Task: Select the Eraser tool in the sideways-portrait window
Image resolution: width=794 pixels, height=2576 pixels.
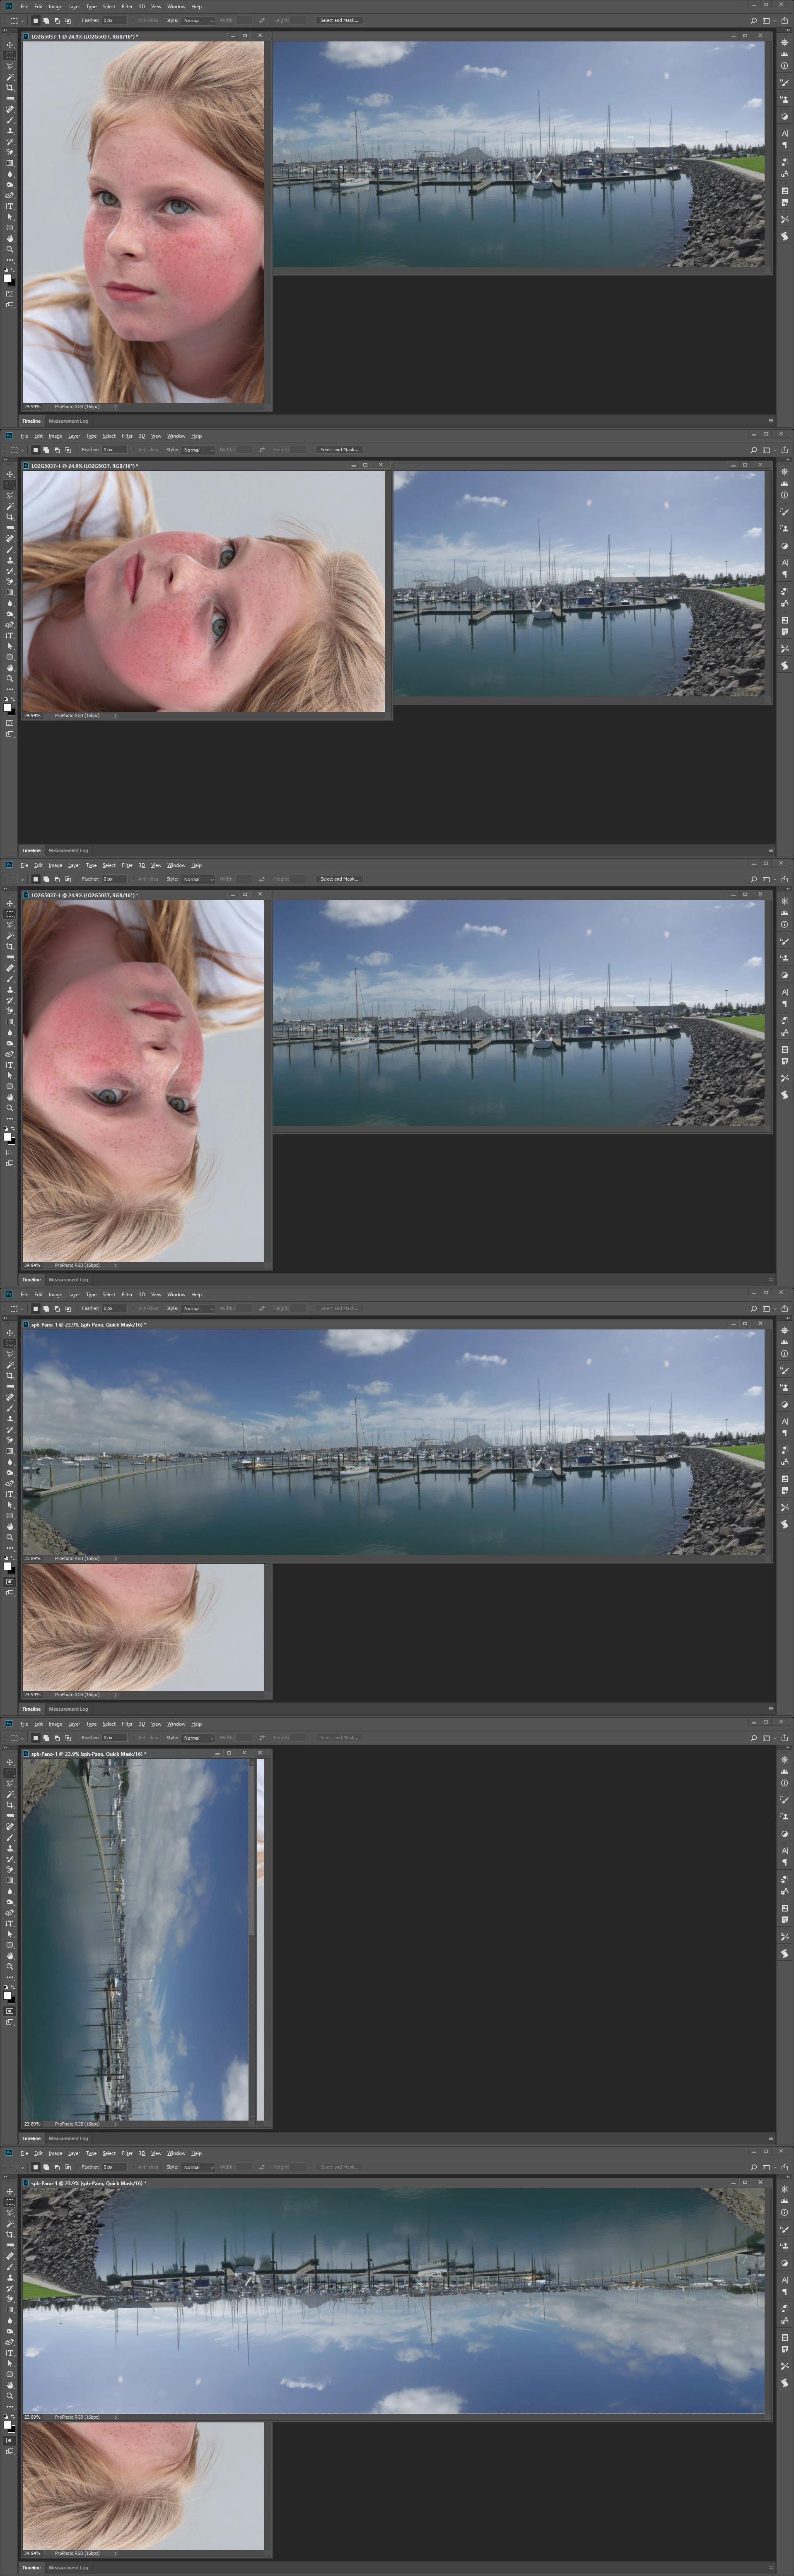Action: (x=10, y=582)
